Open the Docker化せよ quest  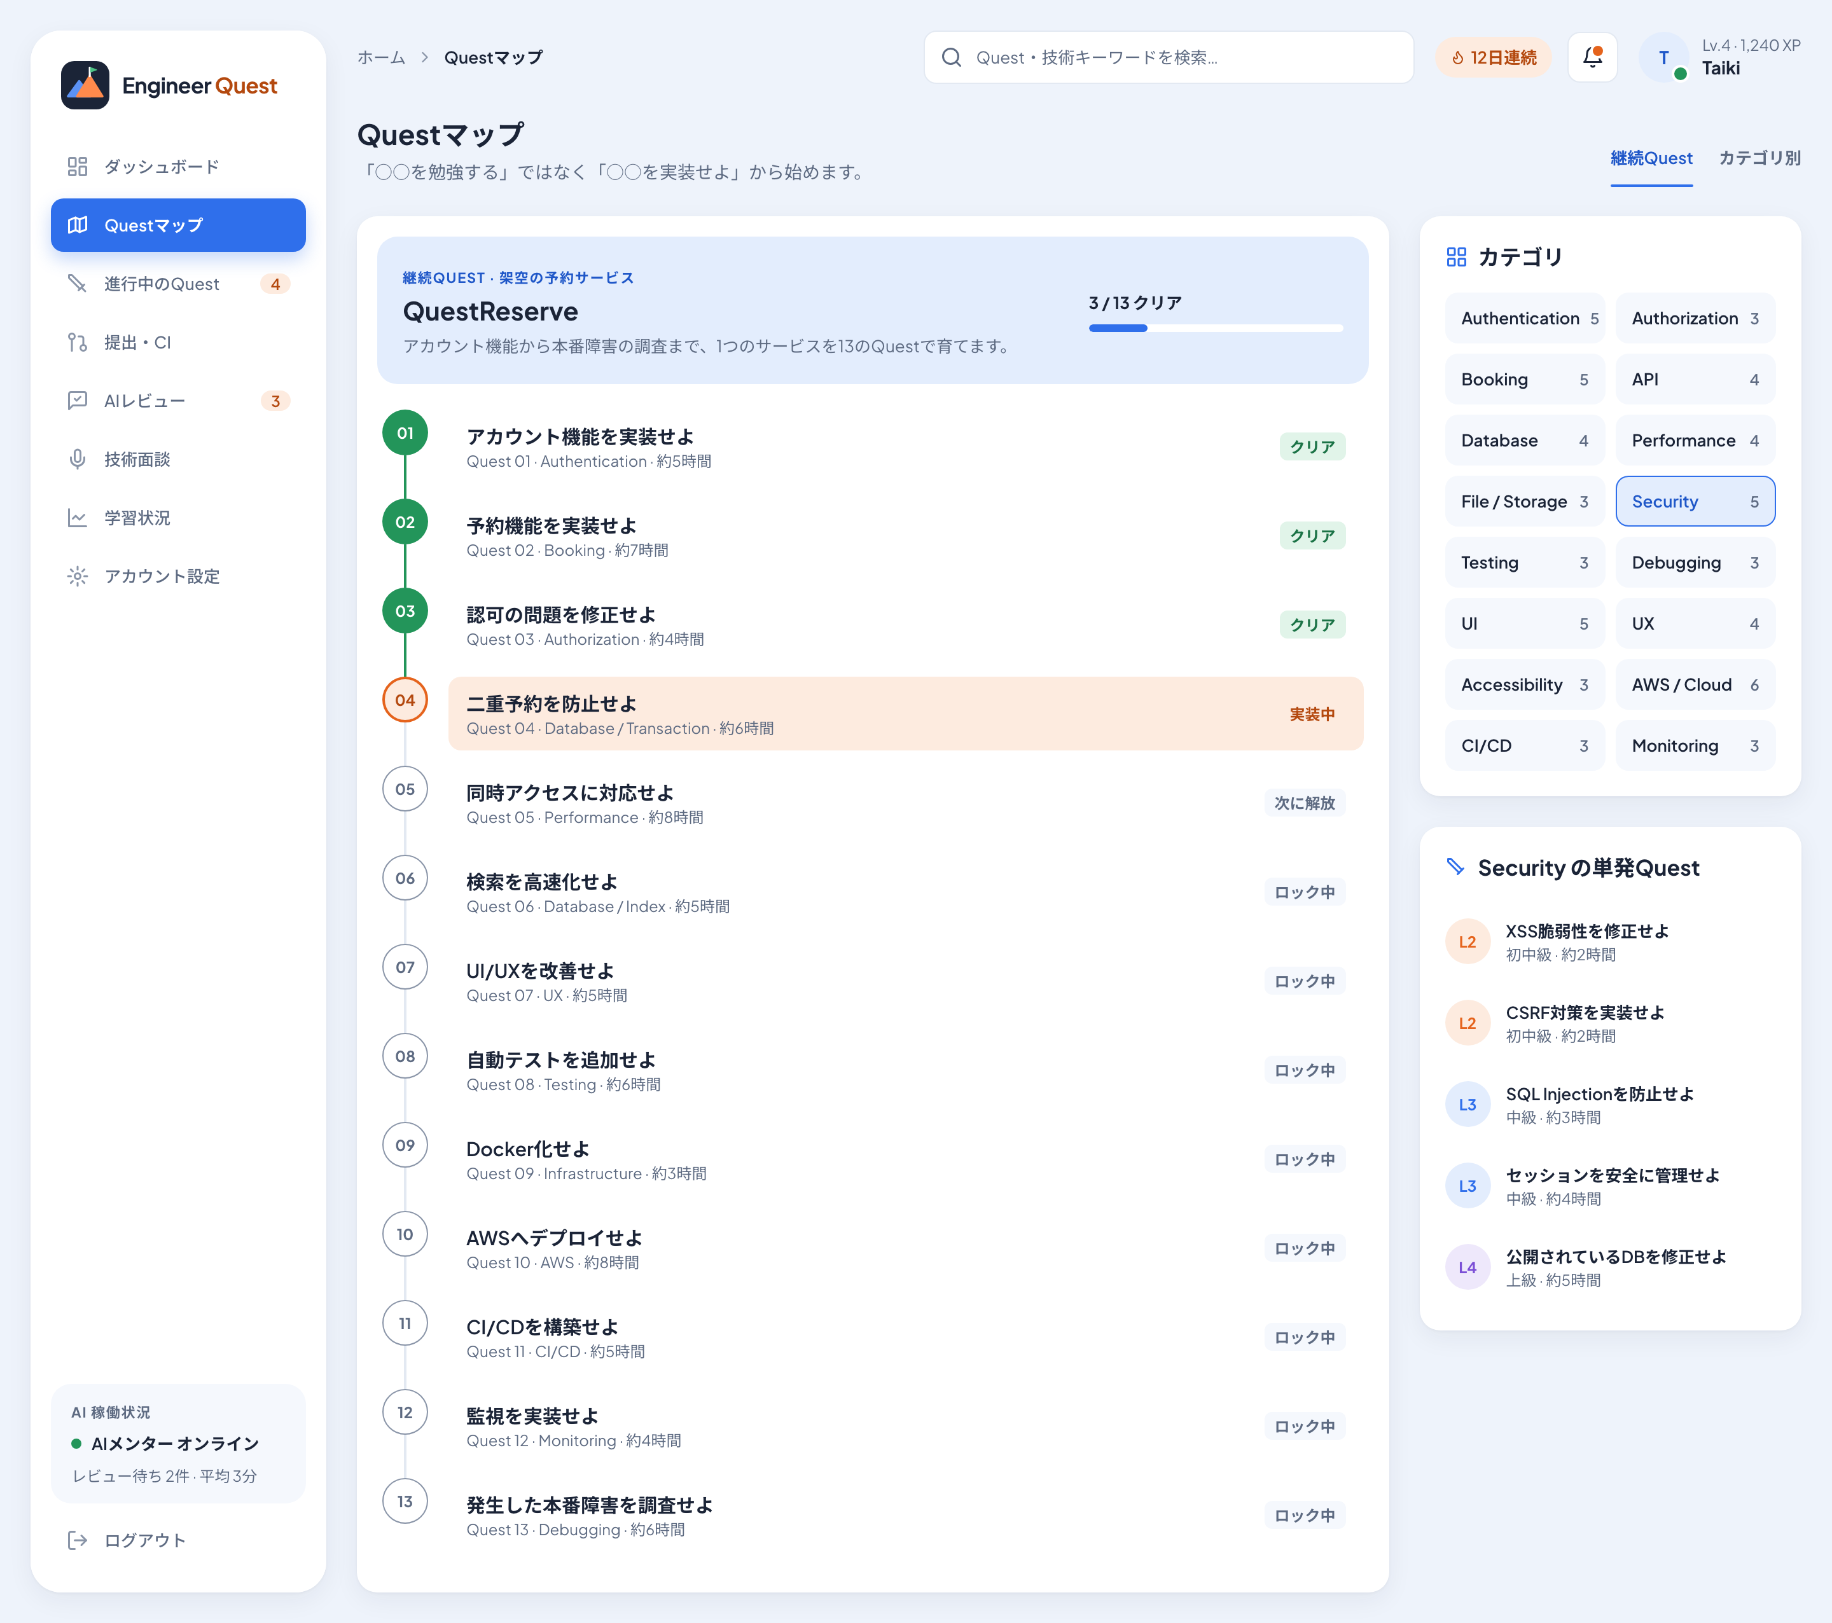coord(905,1159)
